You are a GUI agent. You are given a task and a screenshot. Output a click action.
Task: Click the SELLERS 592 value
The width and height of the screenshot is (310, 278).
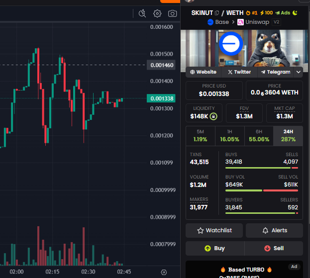293,207
